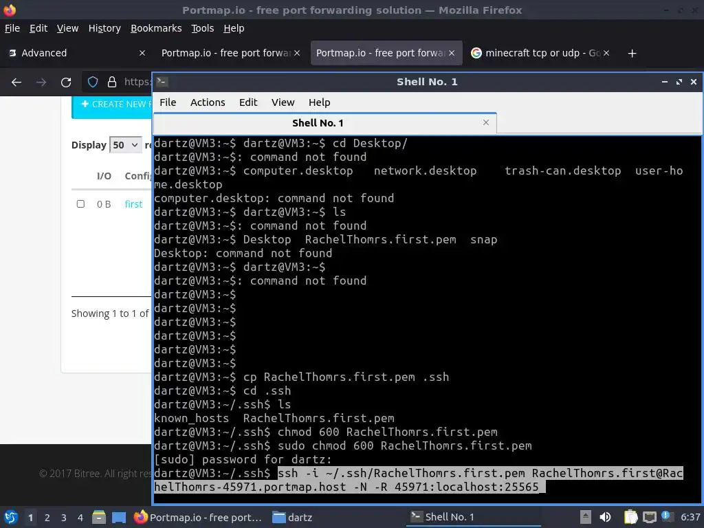Open Firefox History menu
704x528 pixels.
pos(104,28)
